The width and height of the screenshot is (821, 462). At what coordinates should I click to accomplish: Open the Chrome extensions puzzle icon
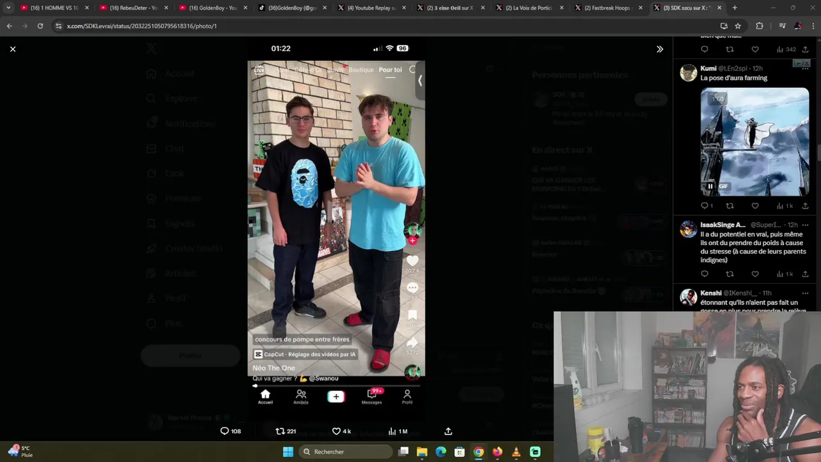pyautogui.click(x=759, y=26)
